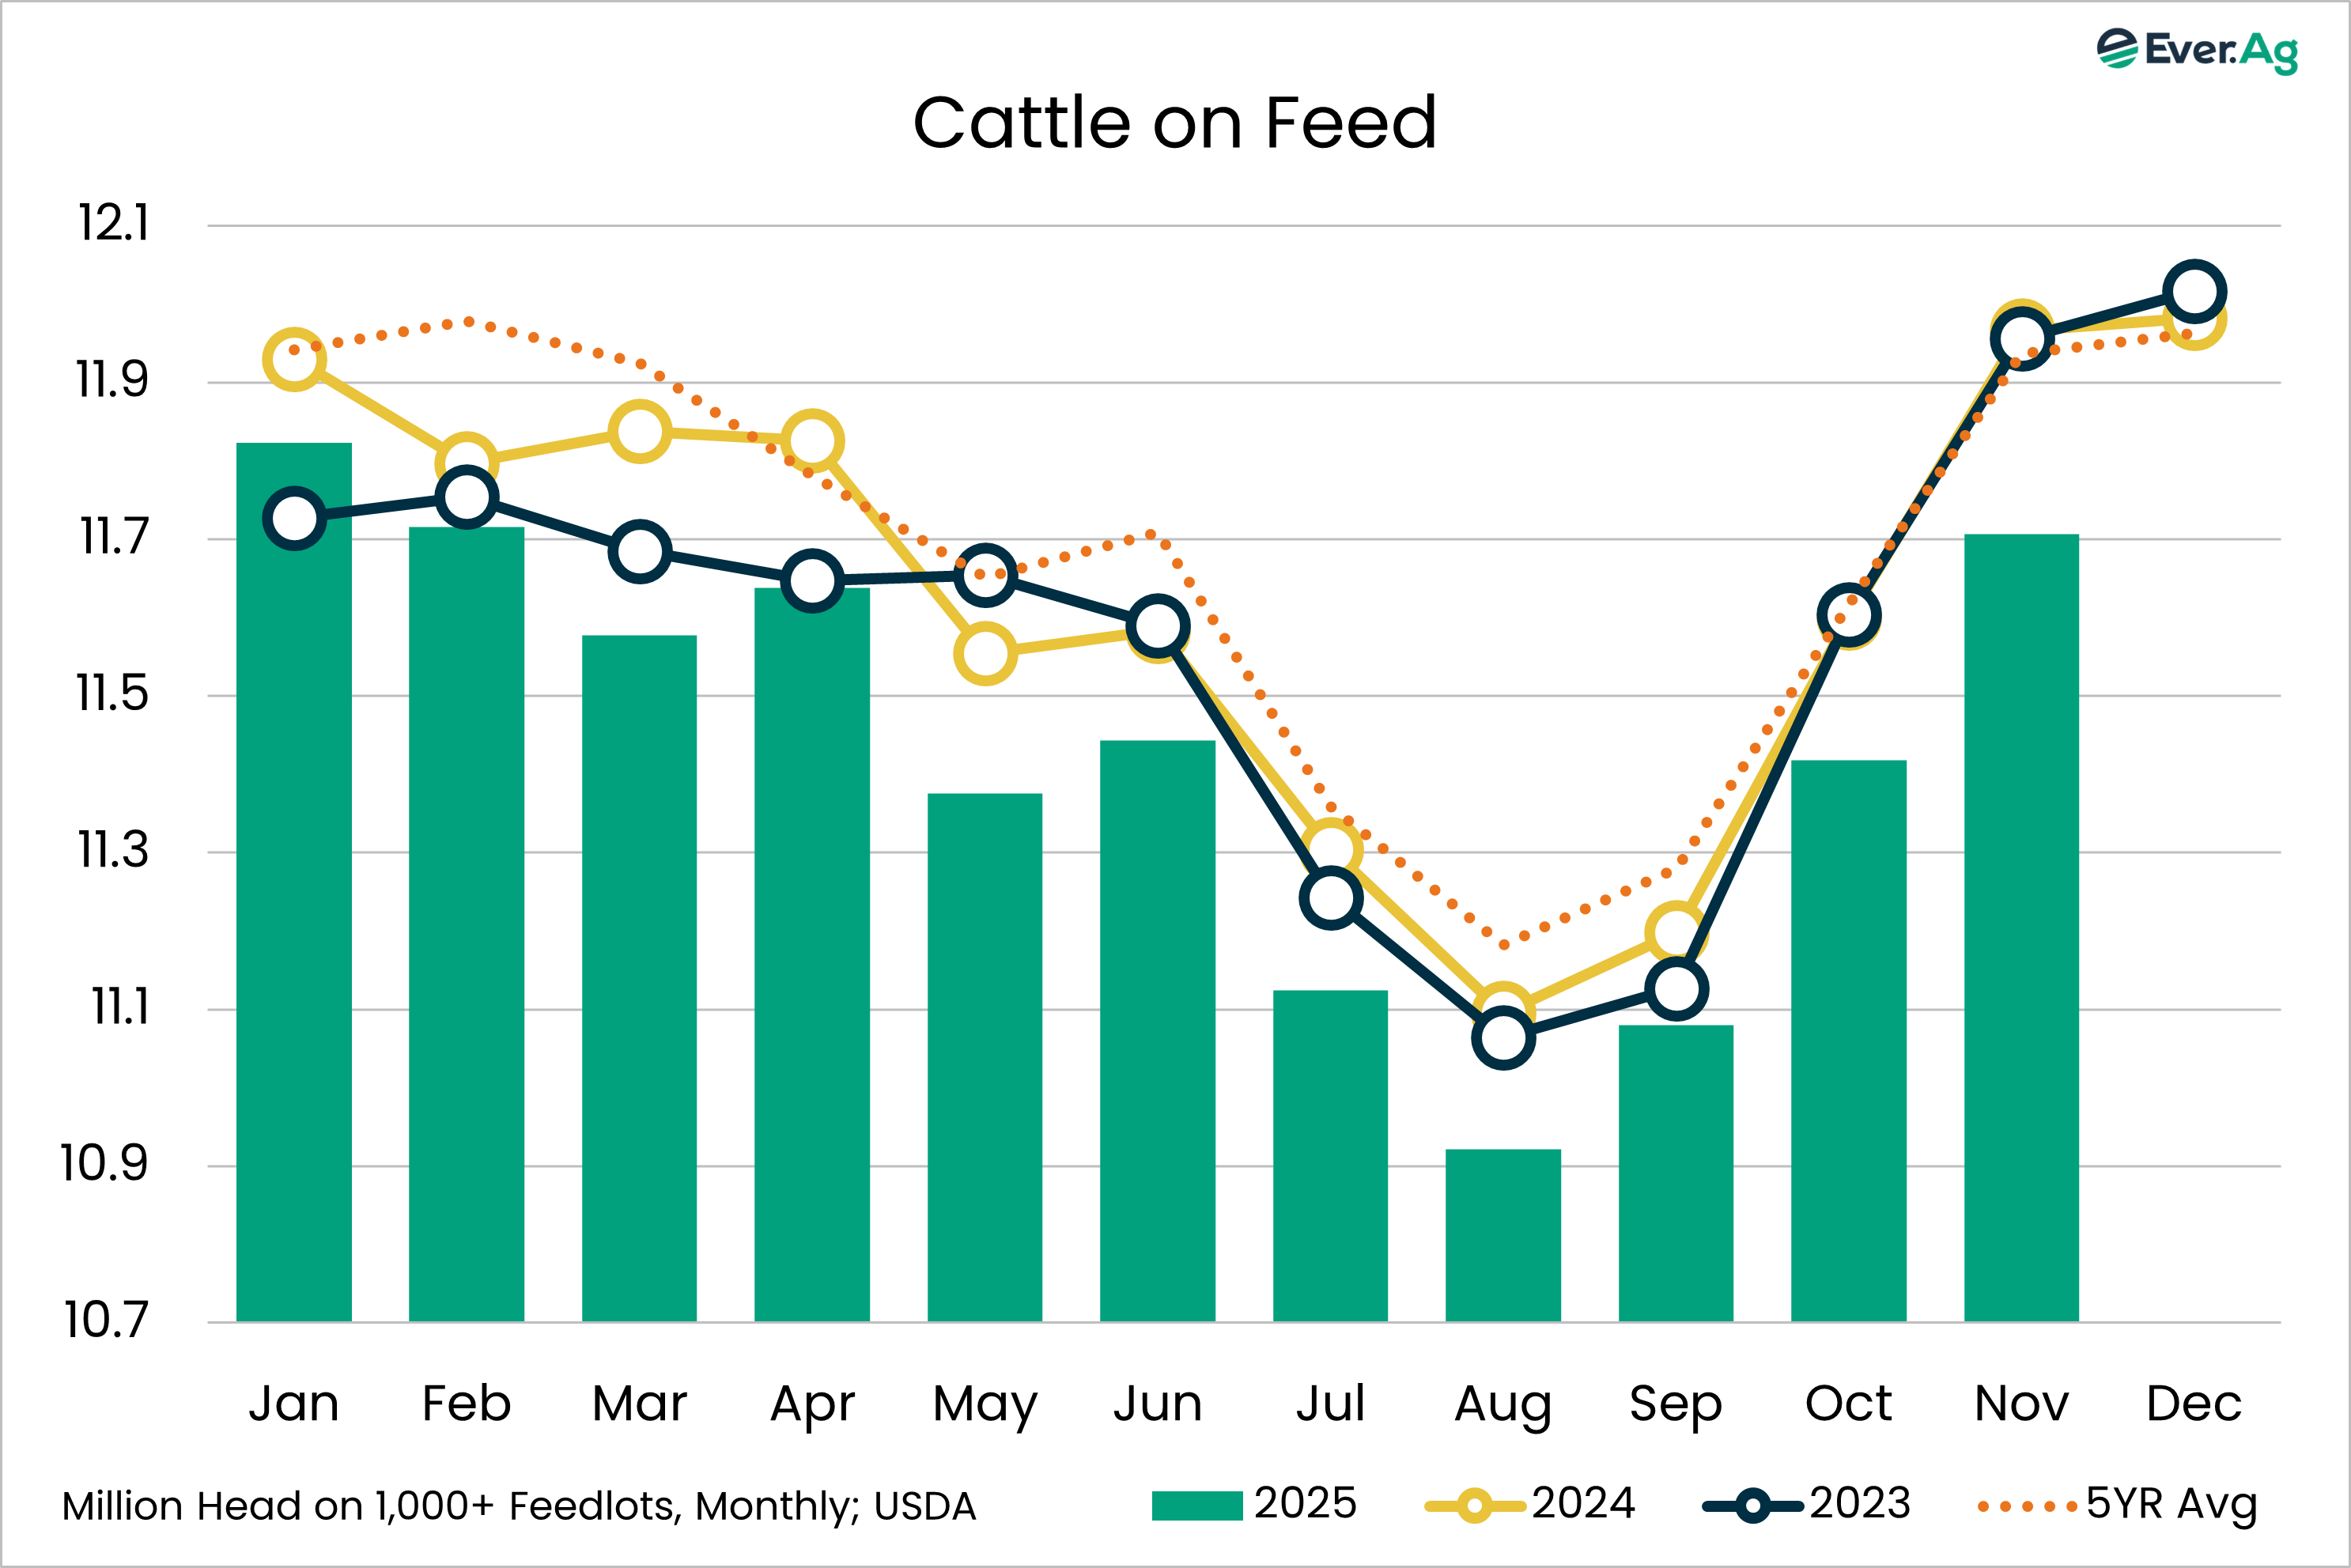Click the 12.1 y-axis label

113,223
